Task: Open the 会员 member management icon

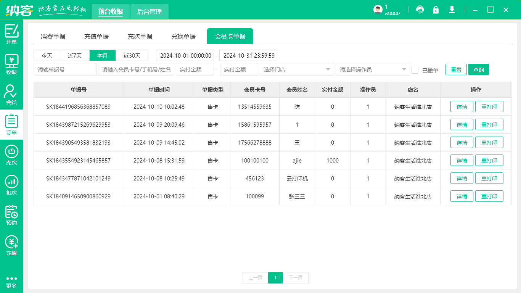Action: [x=11, y=93]
